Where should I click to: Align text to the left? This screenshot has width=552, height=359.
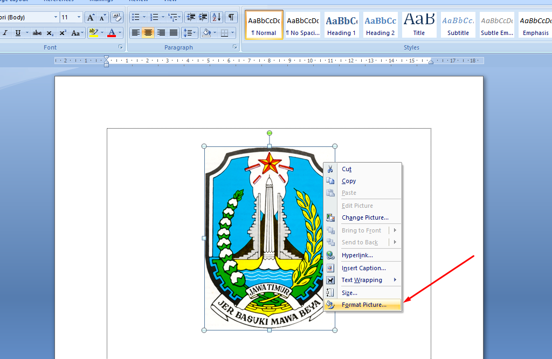(135, 33)
